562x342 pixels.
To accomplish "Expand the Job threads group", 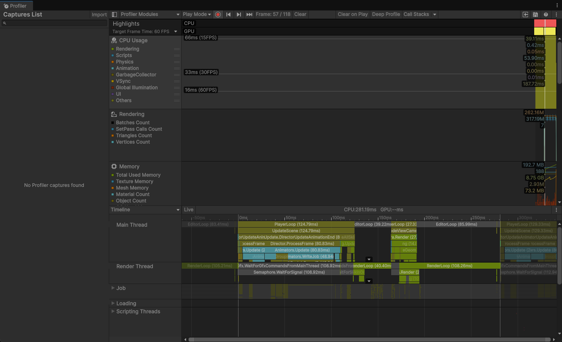I will coord(113,288).
